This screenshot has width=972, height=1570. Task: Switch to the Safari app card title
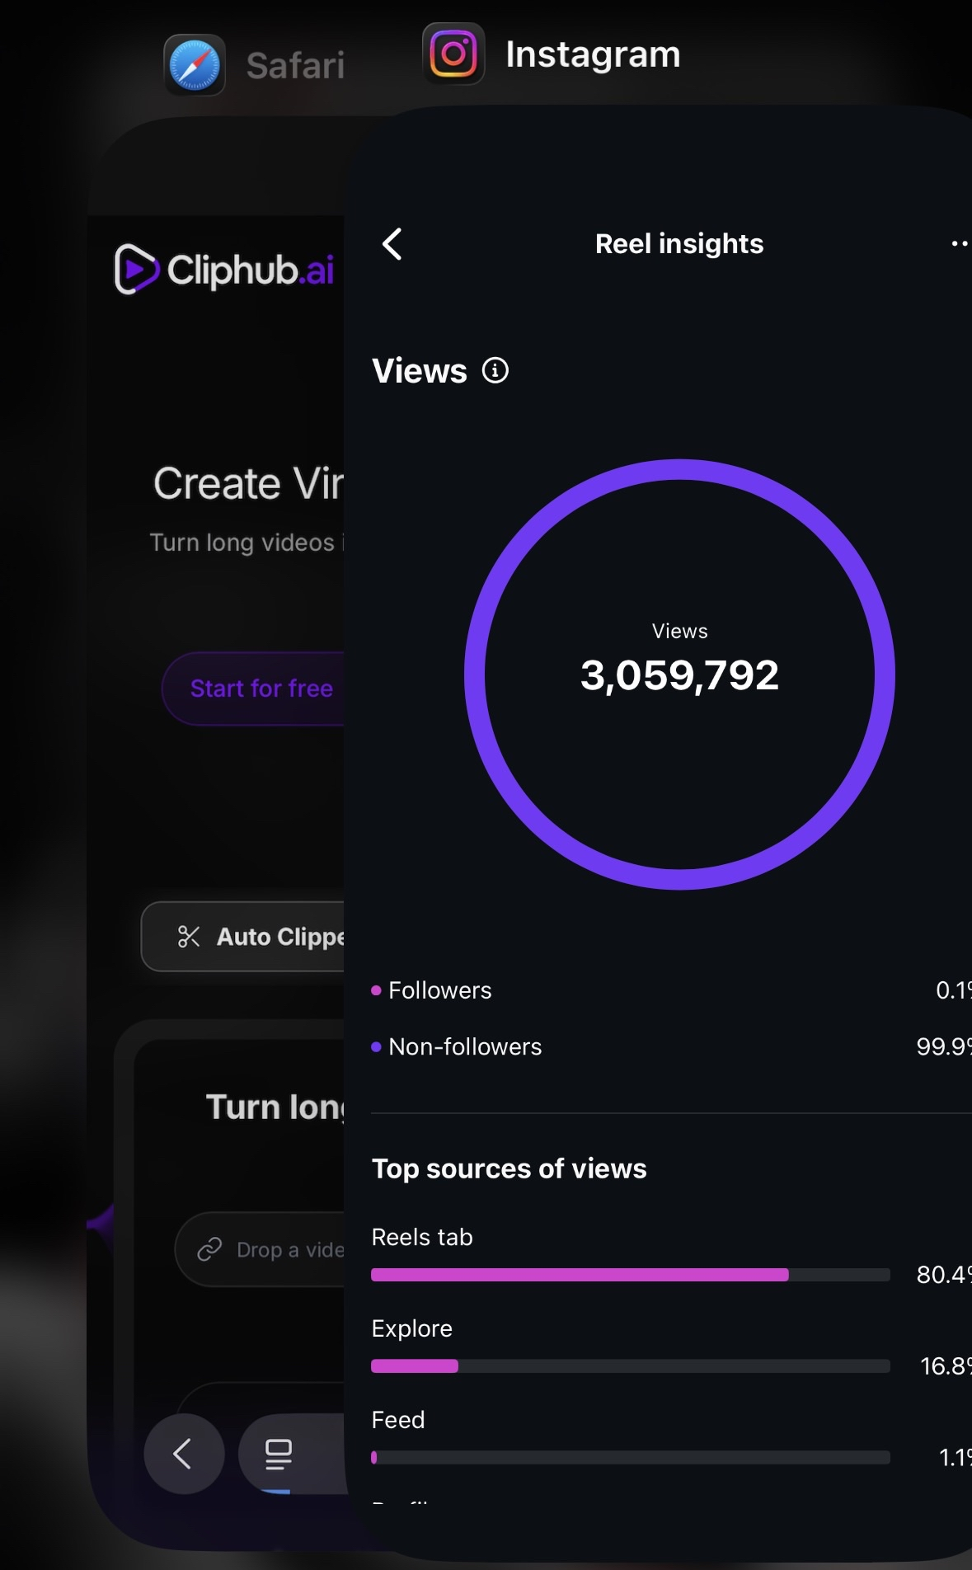tap(295, 66)
